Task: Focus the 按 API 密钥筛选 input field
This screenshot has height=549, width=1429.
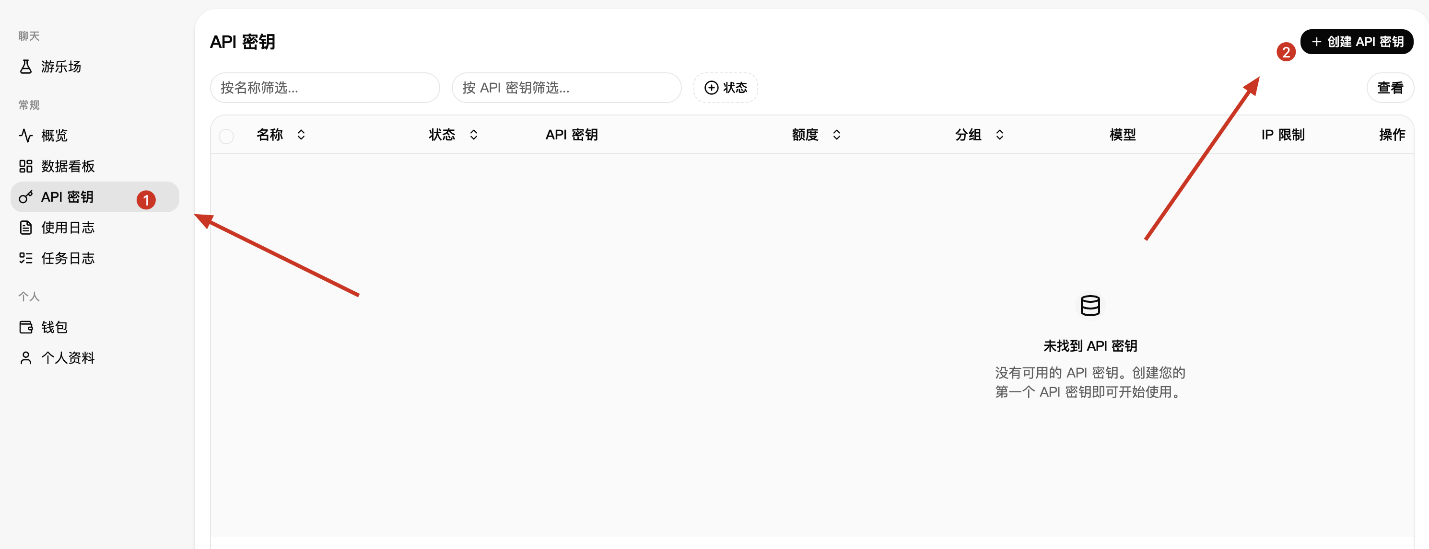Action: coord(566,88)
